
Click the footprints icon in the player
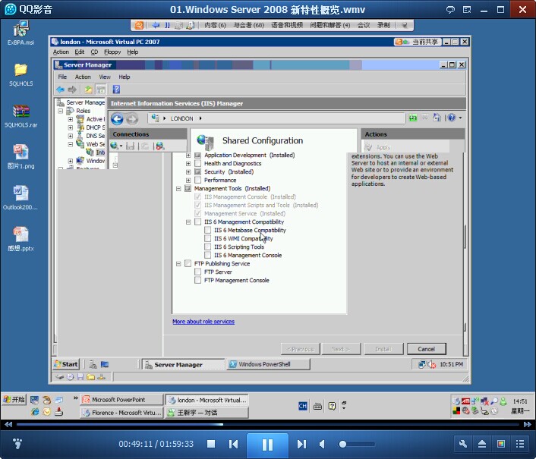(x=17, y=444)
